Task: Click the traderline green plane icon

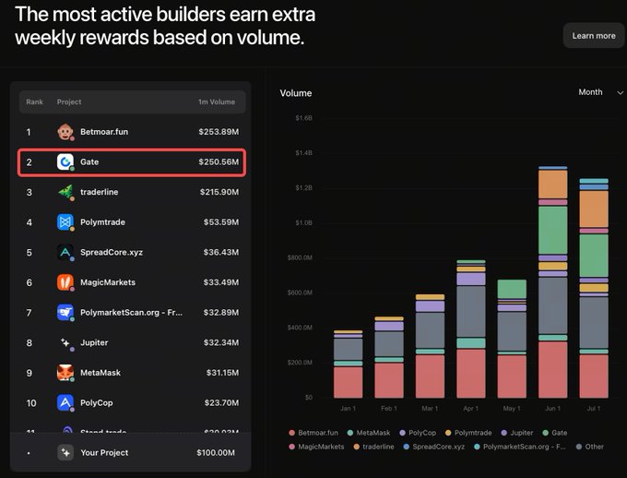Action: pyautogui.click(x=65, y=192)
